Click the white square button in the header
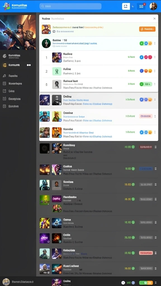Viewport: 161px width, 286px height. point(126,6)
